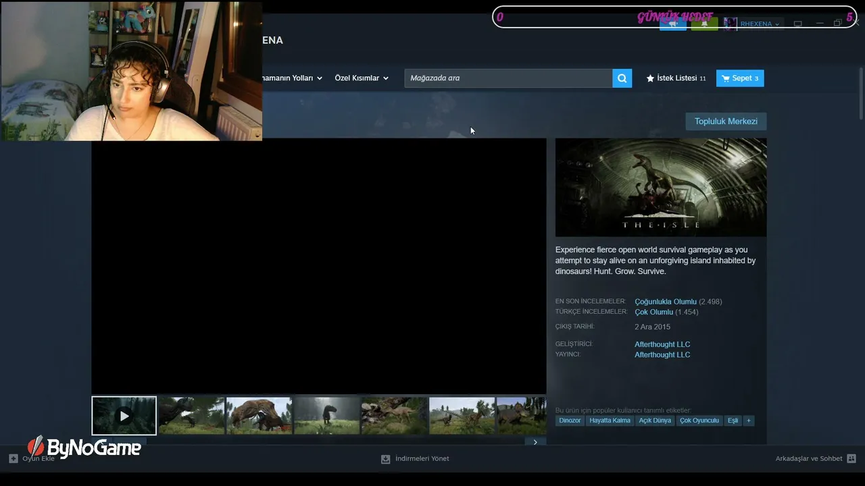Click the main black video player area
This screenshot has height=486, width=865.
[319, 266]
